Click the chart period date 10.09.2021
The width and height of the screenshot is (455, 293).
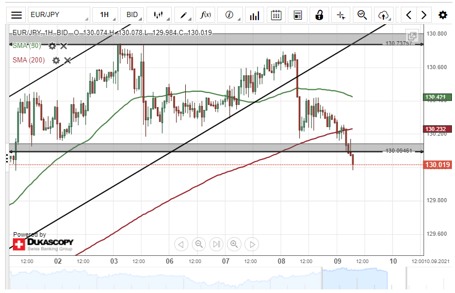437,262
